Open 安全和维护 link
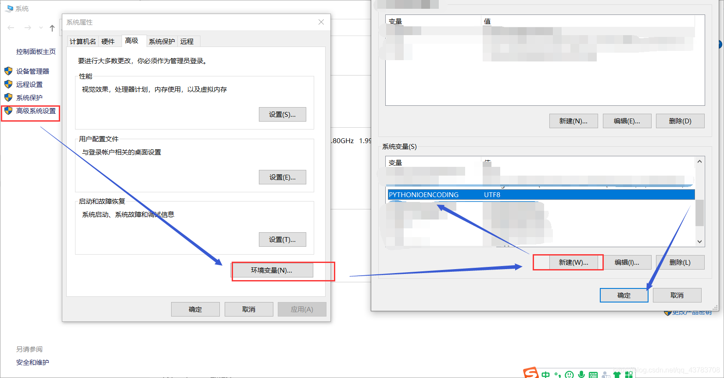The height and width of the screenshot is (378, 724). (x=33, y=362)
